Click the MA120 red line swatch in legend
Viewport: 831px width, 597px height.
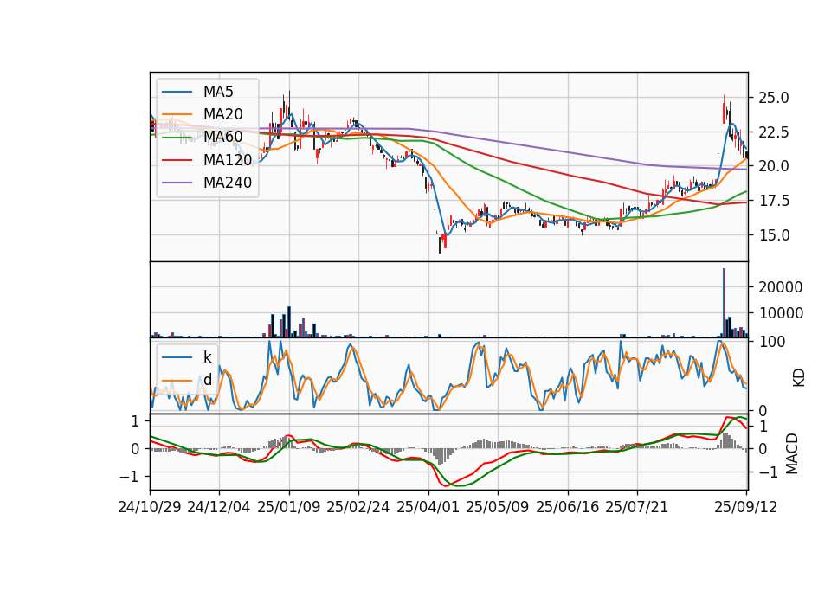[x=177, y=160]
